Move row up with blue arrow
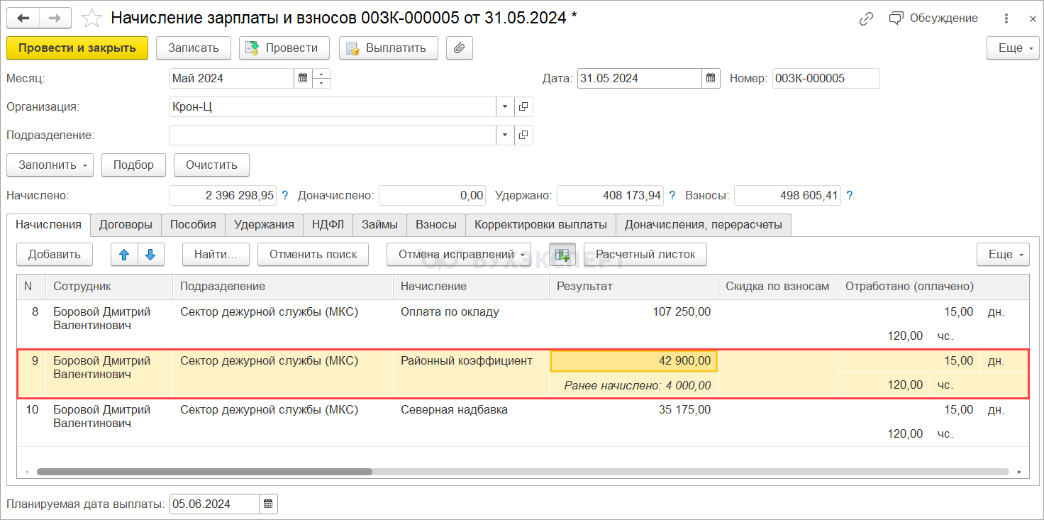 (124, 255)
